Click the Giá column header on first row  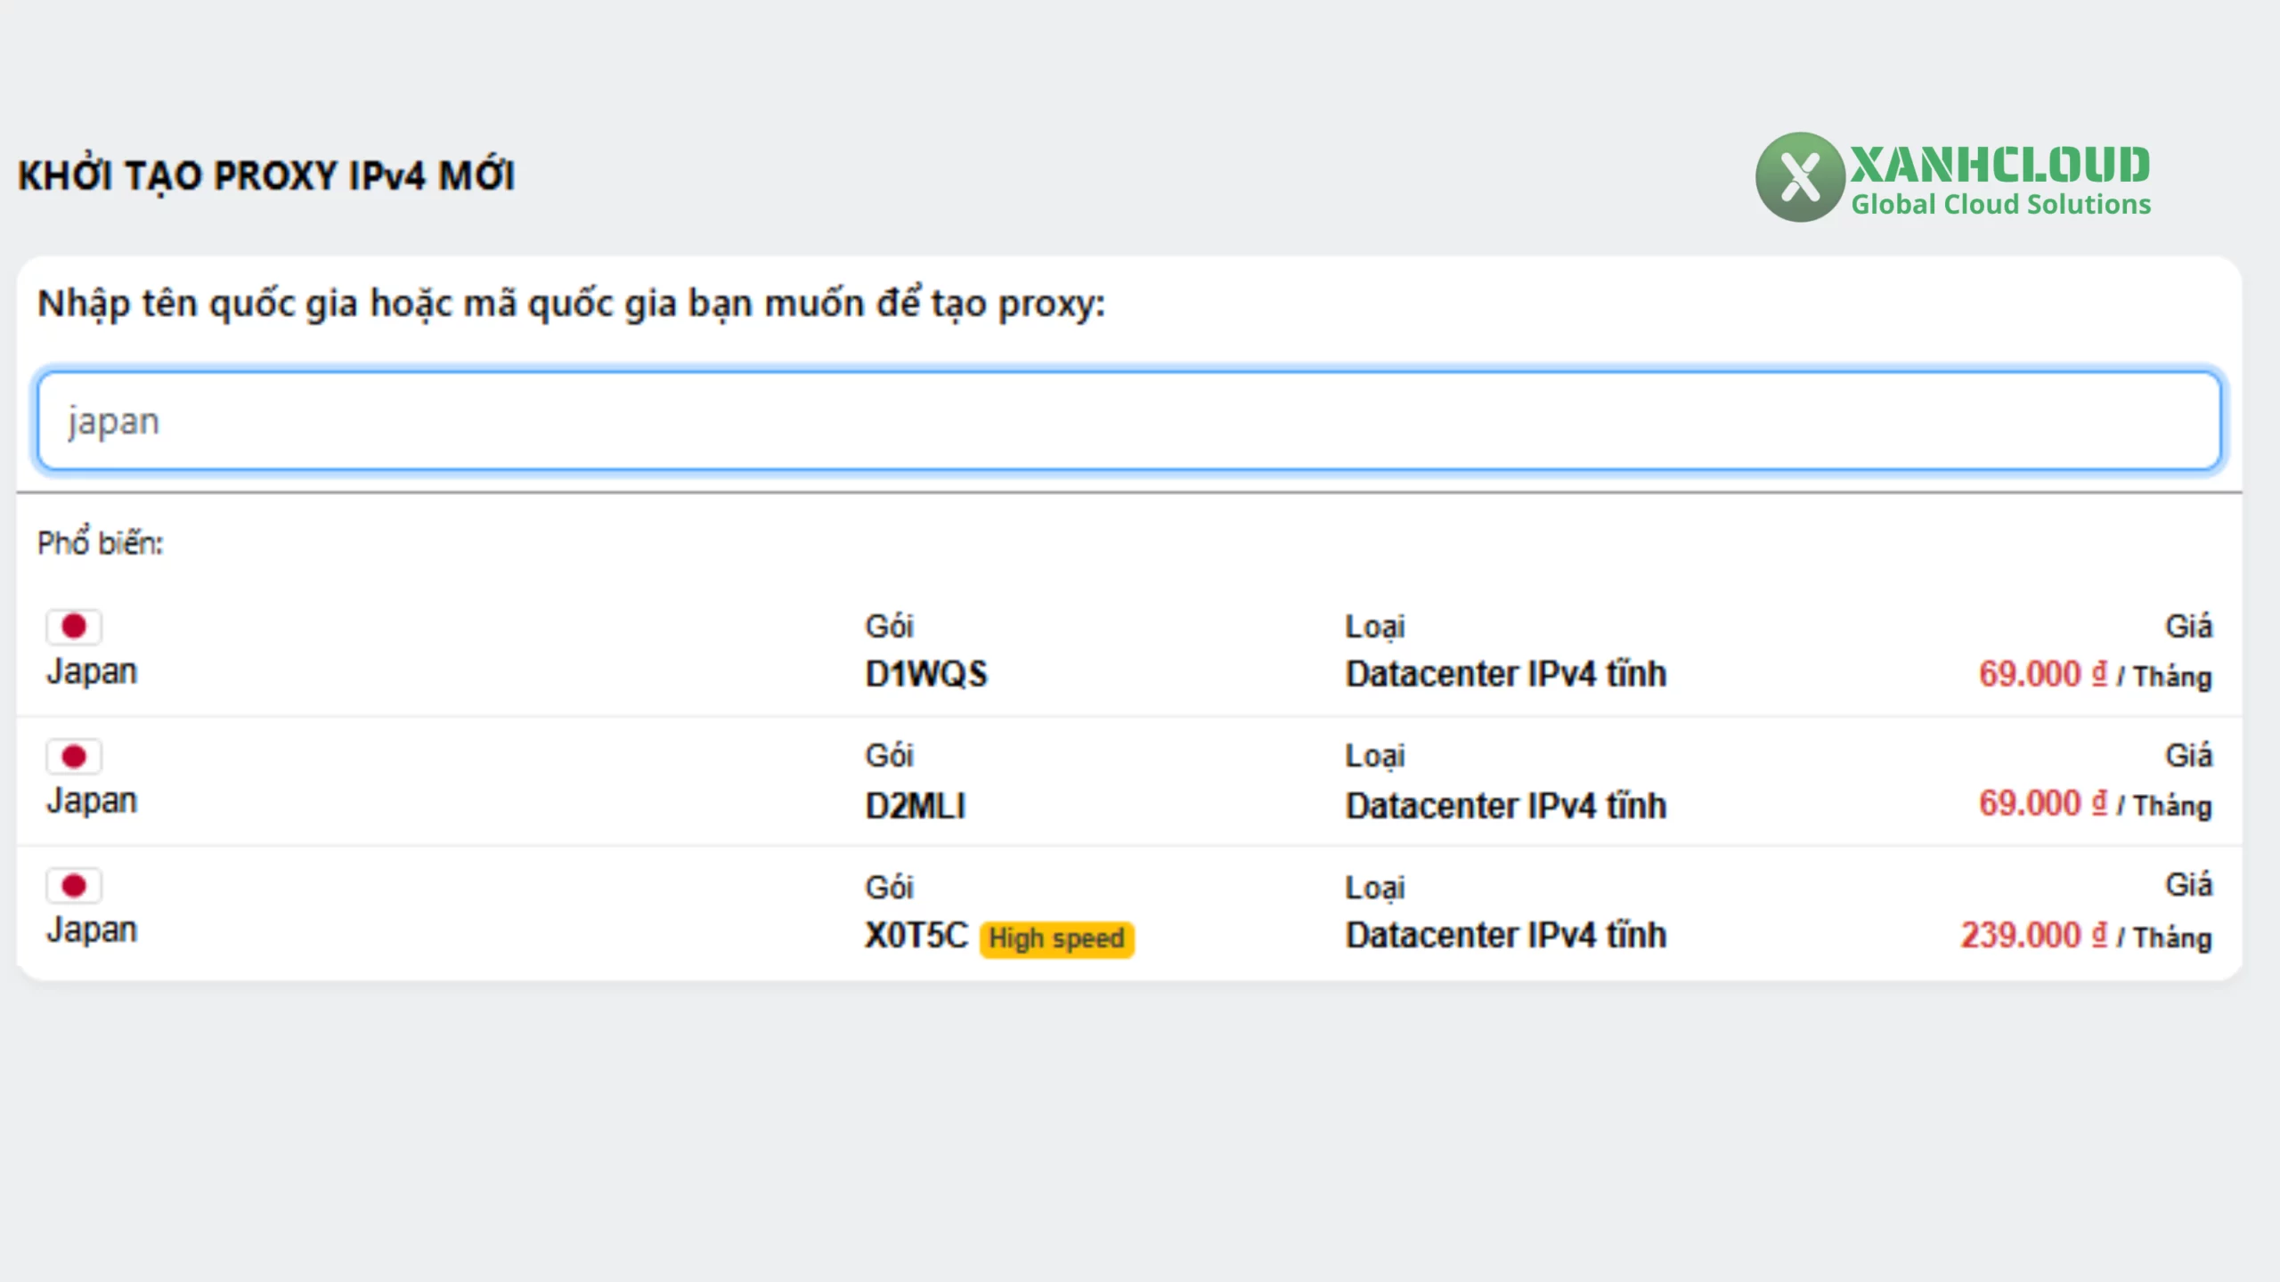(2192, 626)
